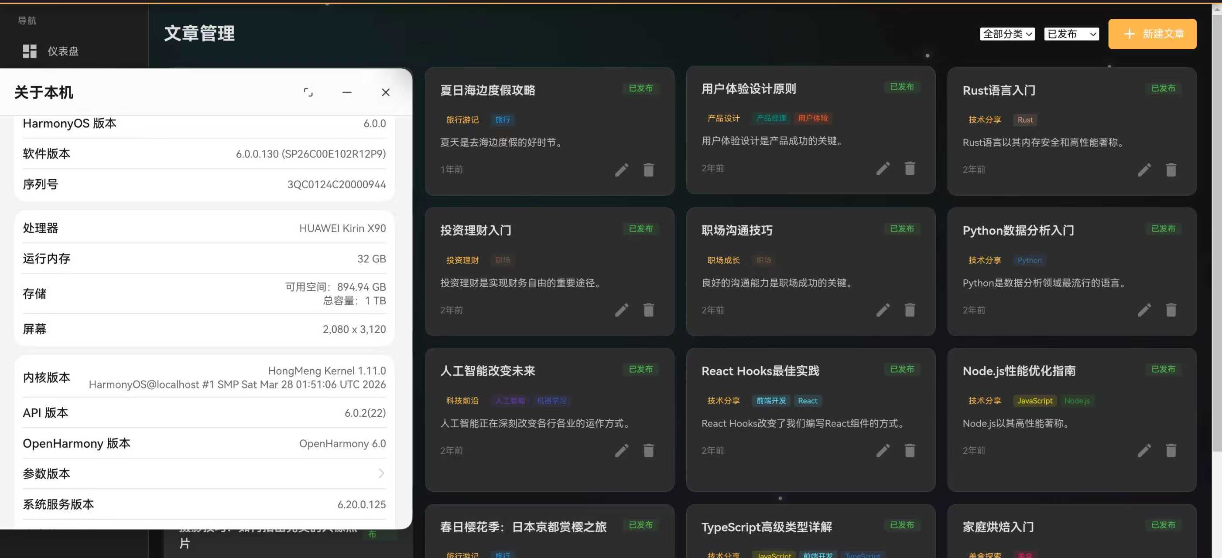Click the OpenHarmony 版本 row
Image resolution: width=1222 pixels, height=558 pixels.
(204, 443)
